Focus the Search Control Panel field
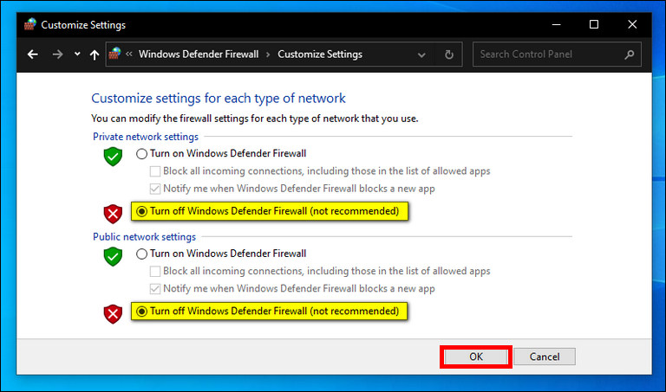 557,55
